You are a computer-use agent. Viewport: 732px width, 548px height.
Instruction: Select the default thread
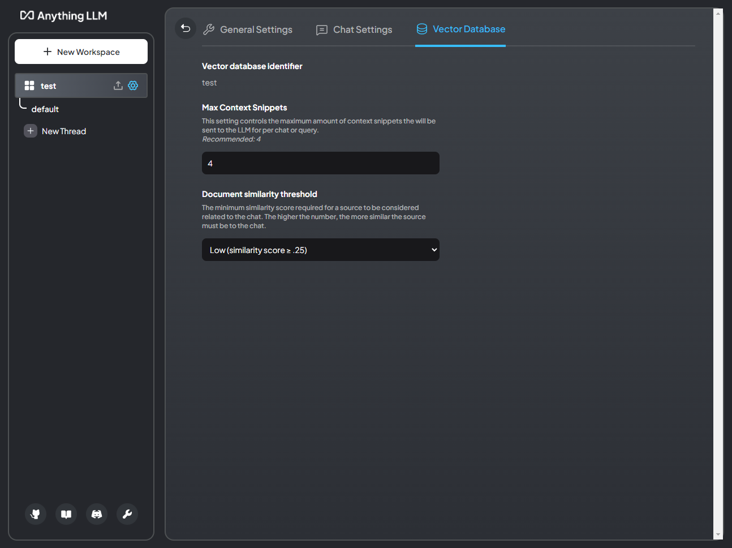(45, 109)
